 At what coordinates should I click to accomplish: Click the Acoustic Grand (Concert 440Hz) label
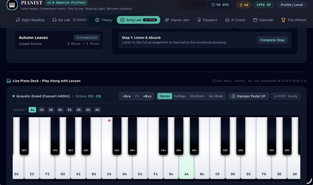43,96
